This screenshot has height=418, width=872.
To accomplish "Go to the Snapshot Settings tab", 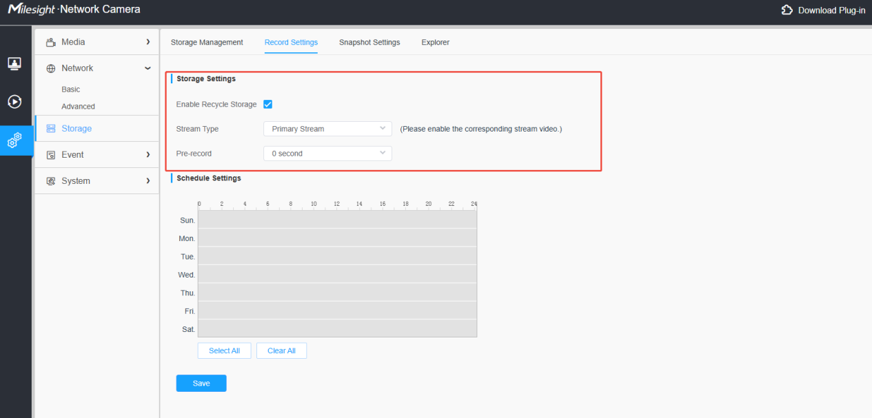I will click(x=369, y=43).
